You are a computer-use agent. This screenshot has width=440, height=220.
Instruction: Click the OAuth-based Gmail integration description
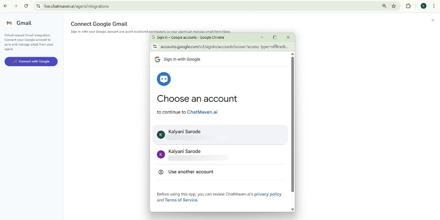point(29,42)
